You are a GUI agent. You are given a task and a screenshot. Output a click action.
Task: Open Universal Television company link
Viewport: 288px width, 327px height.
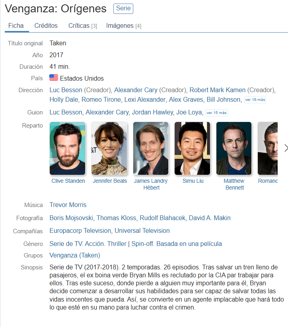coord(142,231)
